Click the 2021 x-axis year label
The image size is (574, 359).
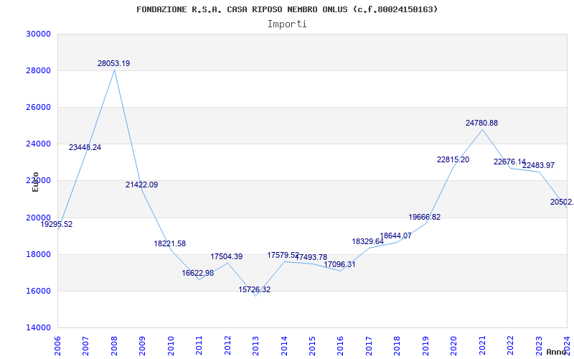pyautogui.click(x=481, y=345)
